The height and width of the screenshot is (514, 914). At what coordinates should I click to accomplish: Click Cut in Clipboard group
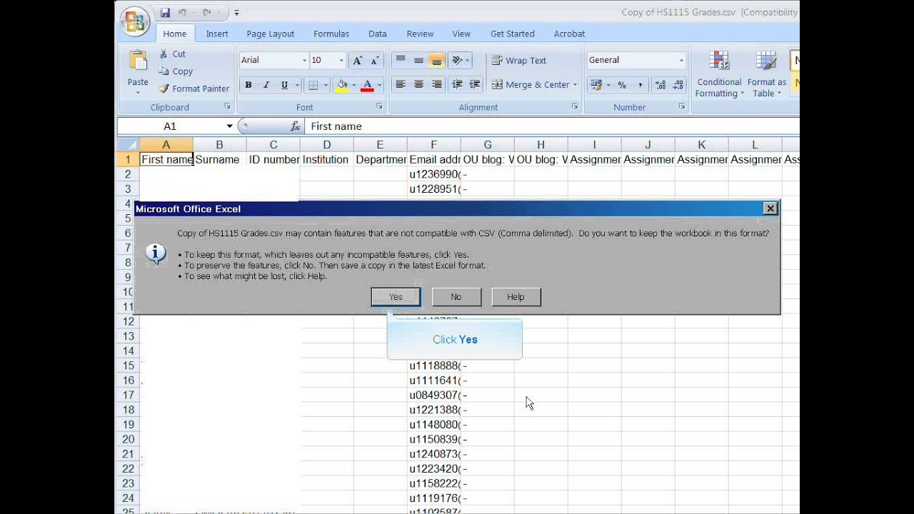[172, 54]
